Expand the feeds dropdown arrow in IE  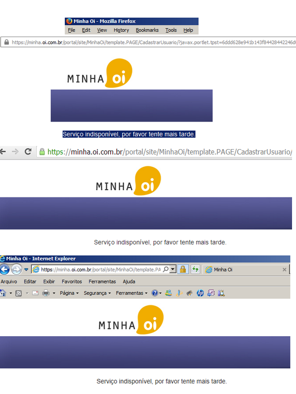27,293
